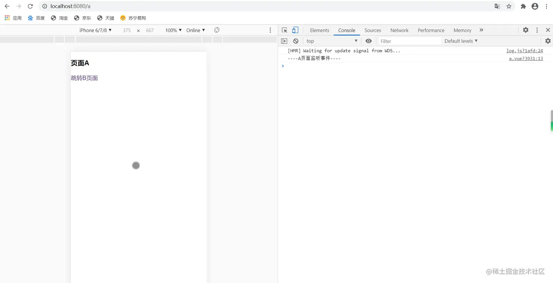
Task: Switch to the Memory tab
Action: click(462, 30)
